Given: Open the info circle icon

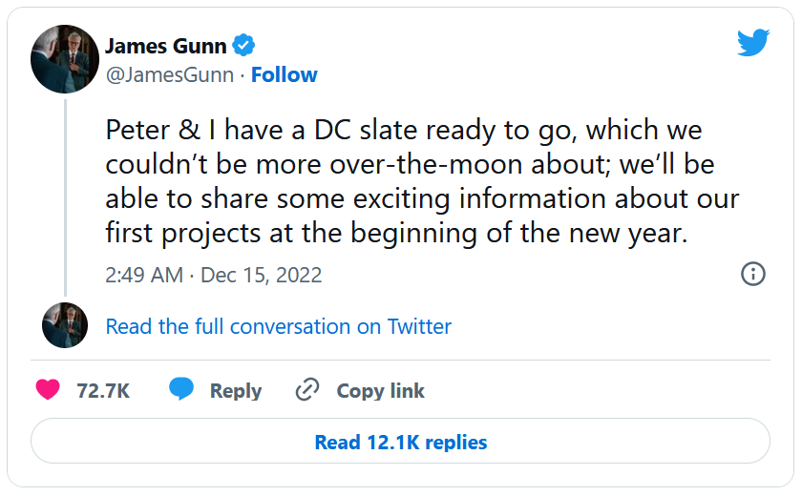Looking at the screenshot, I should point(752,275).
